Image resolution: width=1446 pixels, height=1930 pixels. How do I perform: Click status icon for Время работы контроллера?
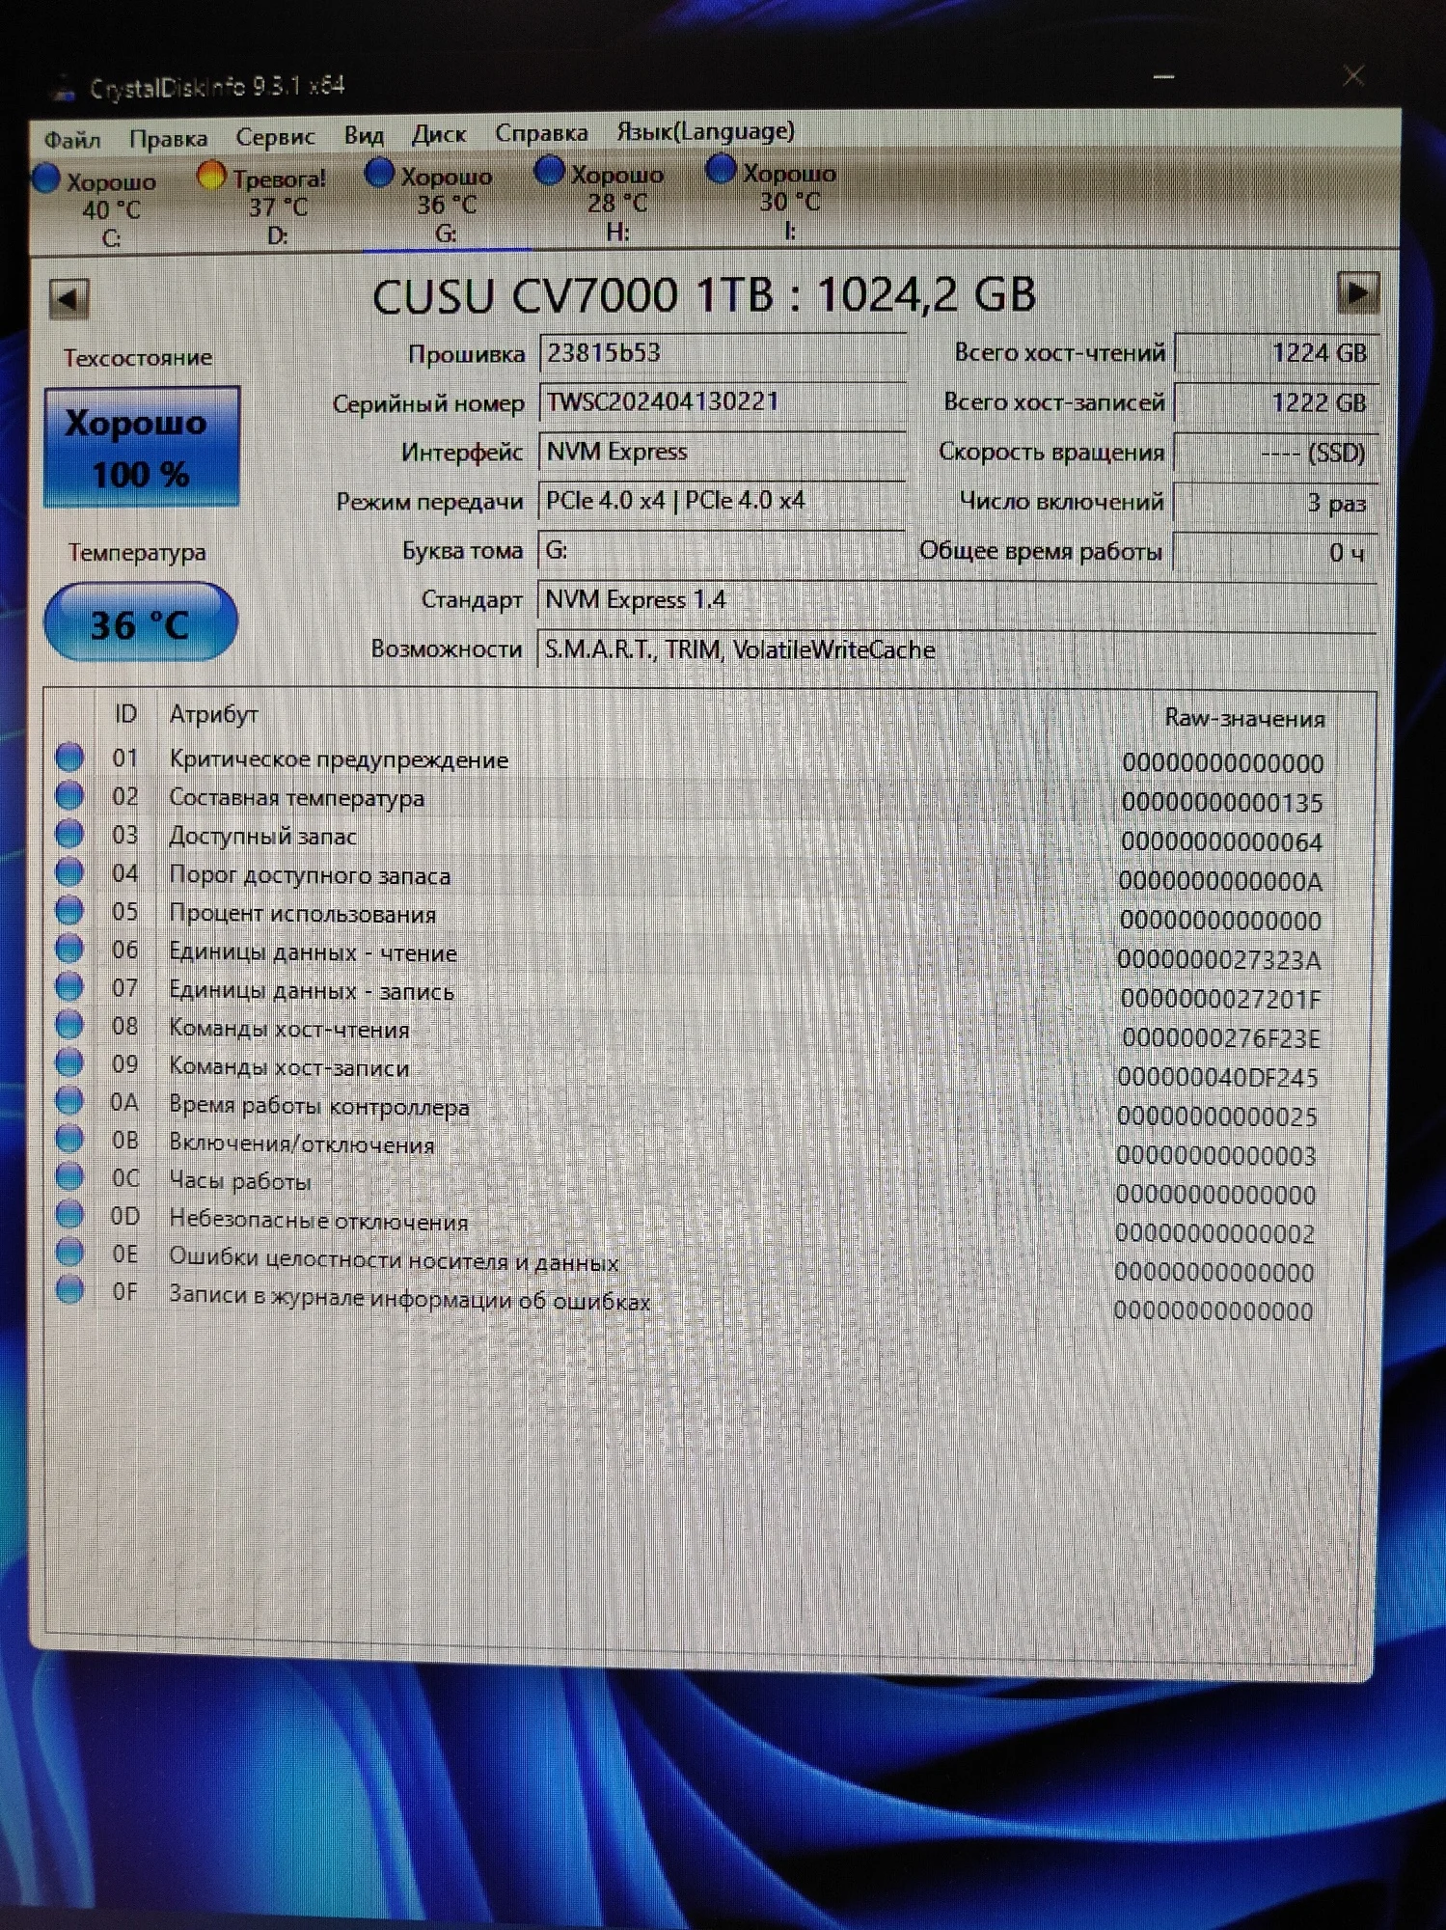[x=69, y=1101]
